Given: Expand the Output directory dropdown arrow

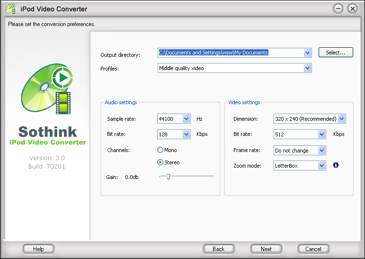Looking at the screenshot, I should point(308,53).
